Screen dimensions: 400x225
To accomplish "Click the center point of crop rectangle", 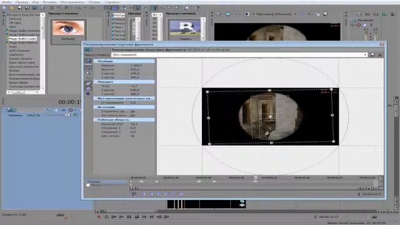I will pos(271,117).
